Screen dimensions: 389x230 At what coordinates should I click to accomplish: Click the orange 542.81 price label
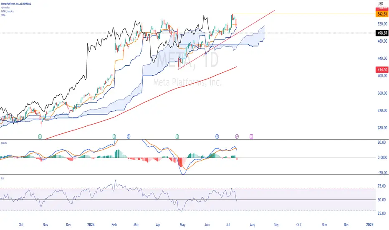point(382,14)
